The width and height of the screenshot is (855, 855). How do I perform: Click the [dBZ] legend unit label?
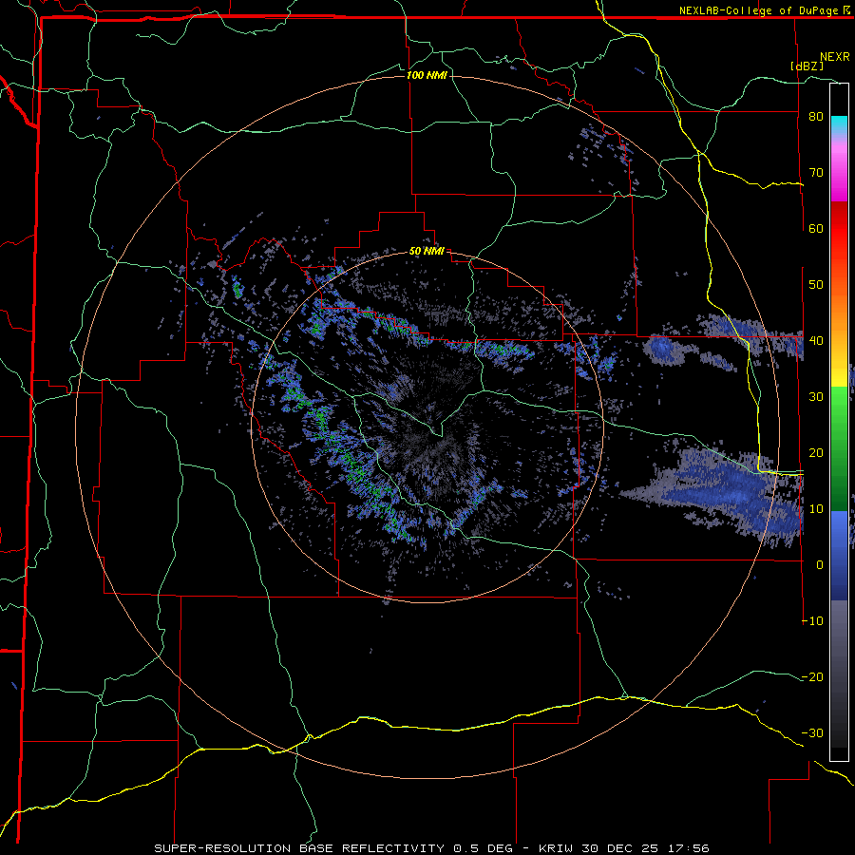click(x=807, y=66)
